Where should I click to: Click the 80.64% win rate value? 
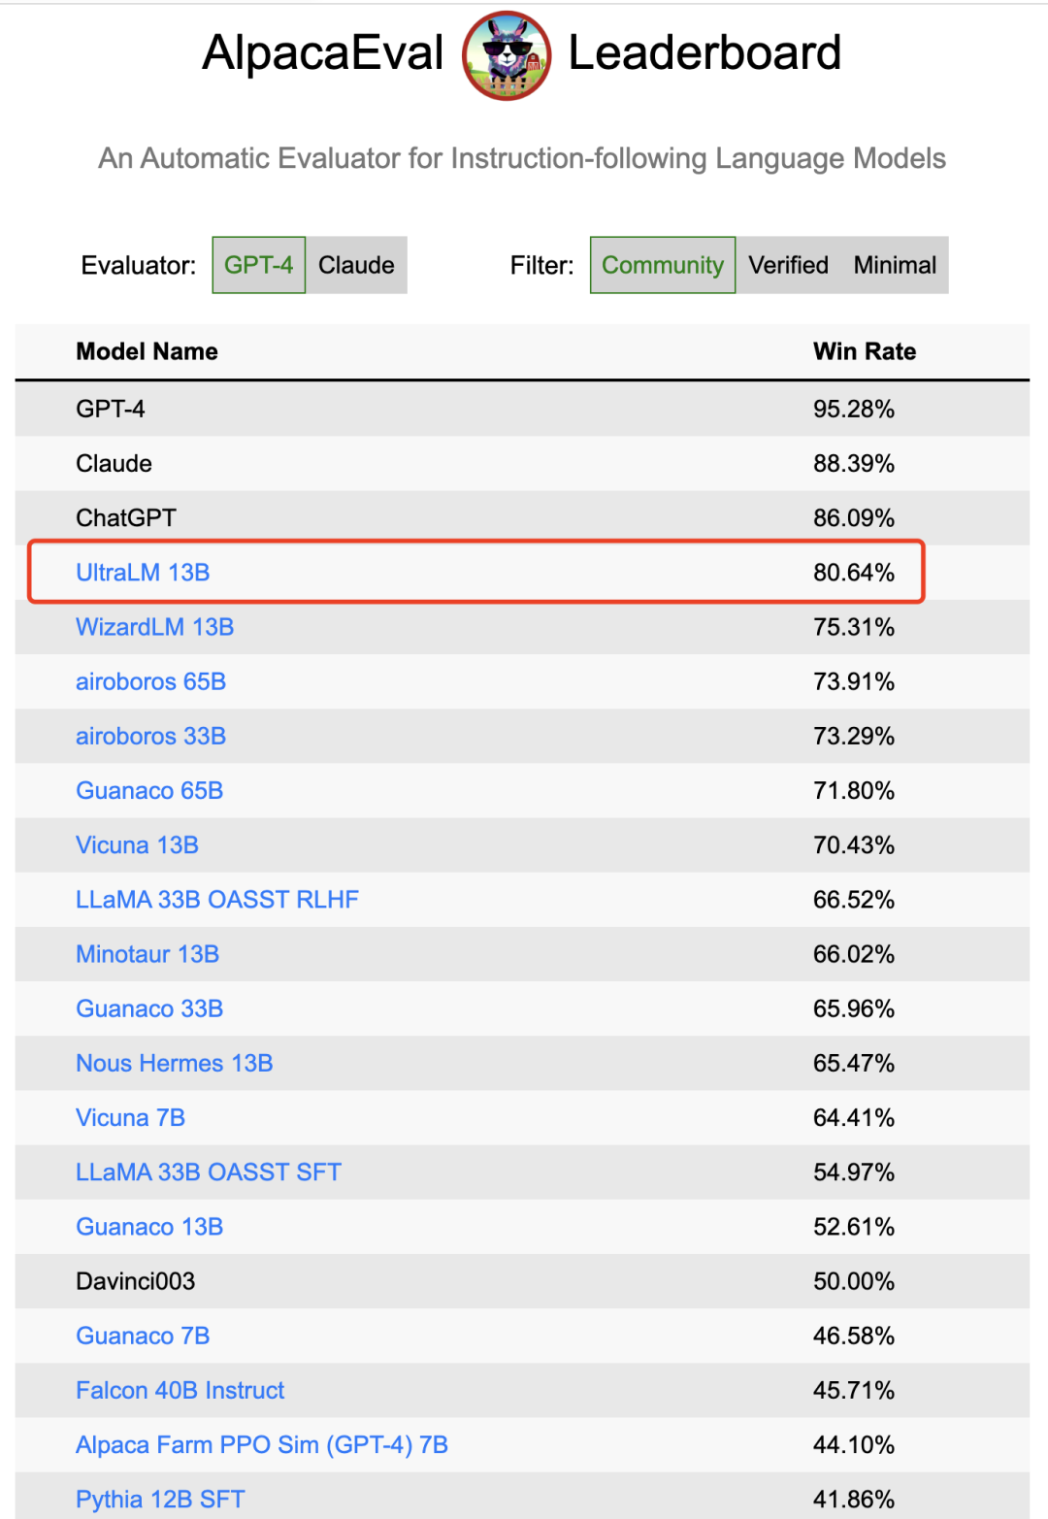(854, 573)
